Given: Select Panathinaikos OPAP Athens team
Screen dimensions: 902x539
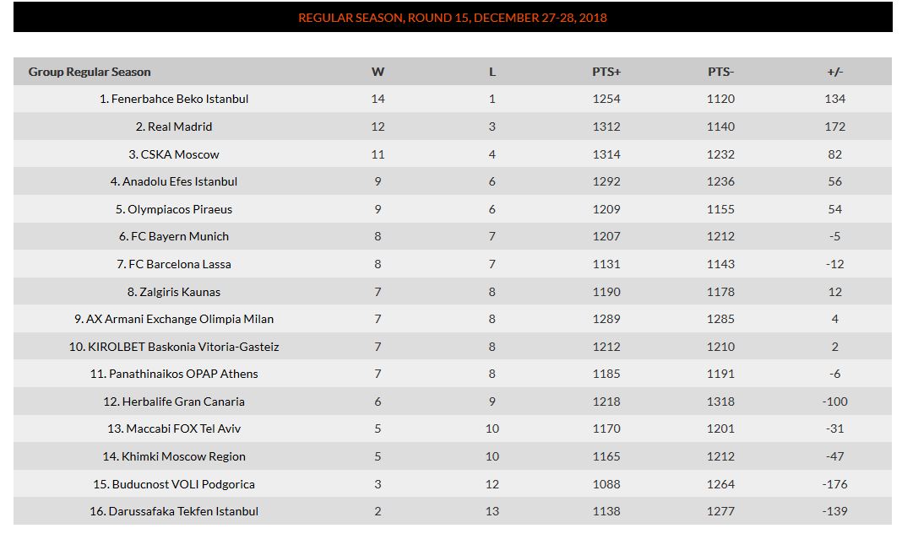Looking at the screenshot, I should [x=180, y=374].
